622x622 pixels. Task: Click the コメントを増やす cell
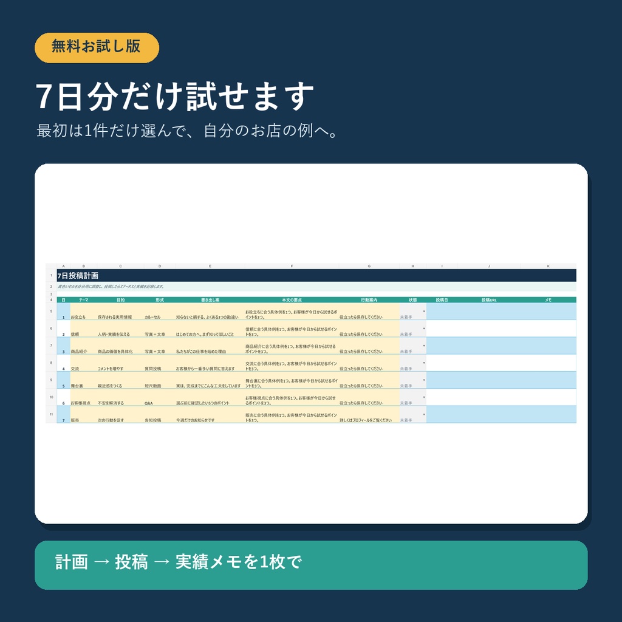point(120,363)
